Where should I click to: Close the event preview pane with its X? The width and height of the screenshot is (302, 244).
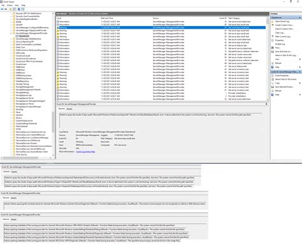(266, 104)
